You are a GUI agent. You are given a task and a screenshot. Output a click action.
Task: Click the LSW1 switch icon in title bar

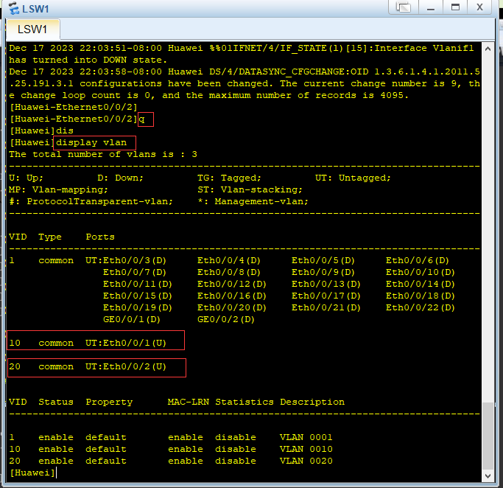point(14,8)
